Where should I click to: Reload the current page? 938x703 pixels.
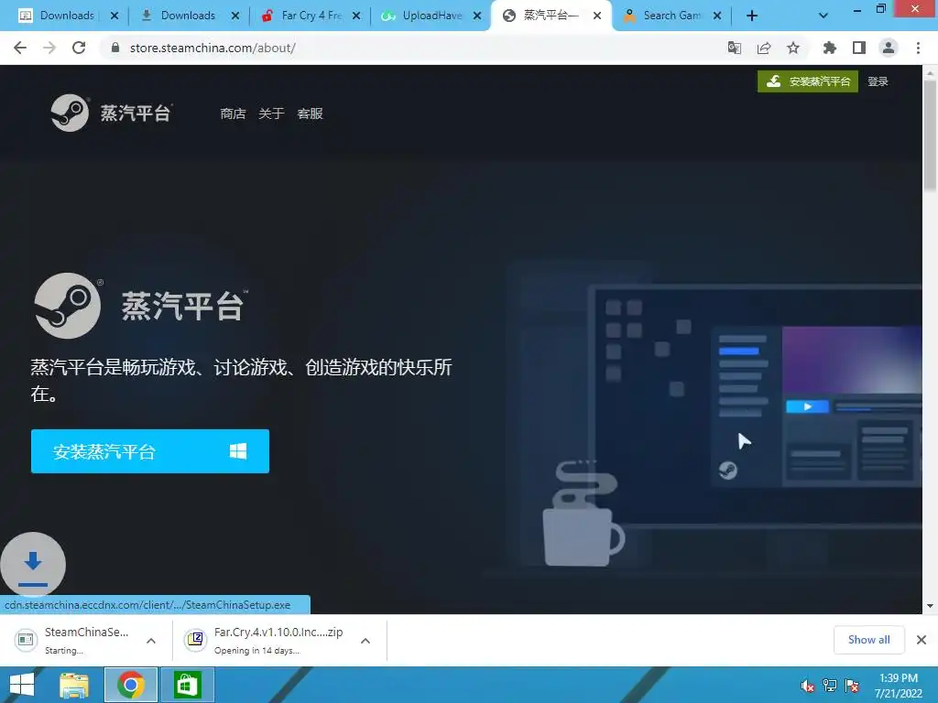pyautogui.click(x=79, y=48)
